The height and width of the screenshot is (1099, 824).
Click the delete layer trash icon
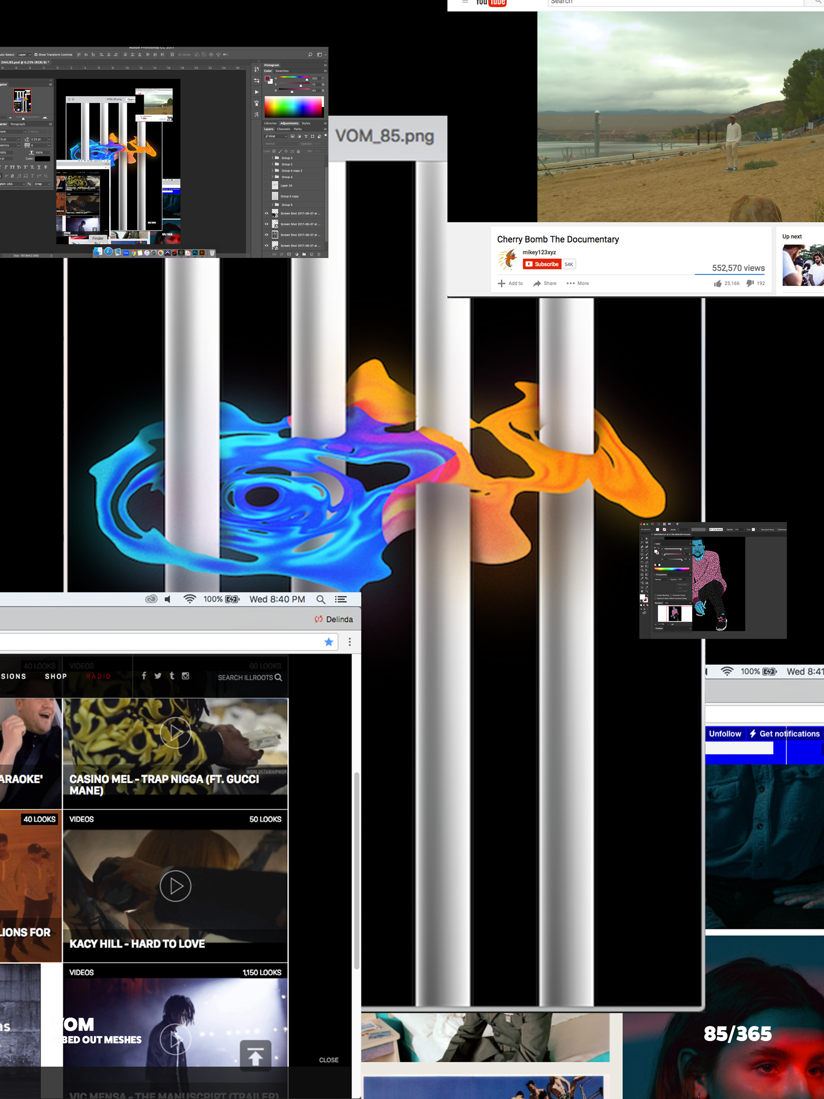pos(319,254)
